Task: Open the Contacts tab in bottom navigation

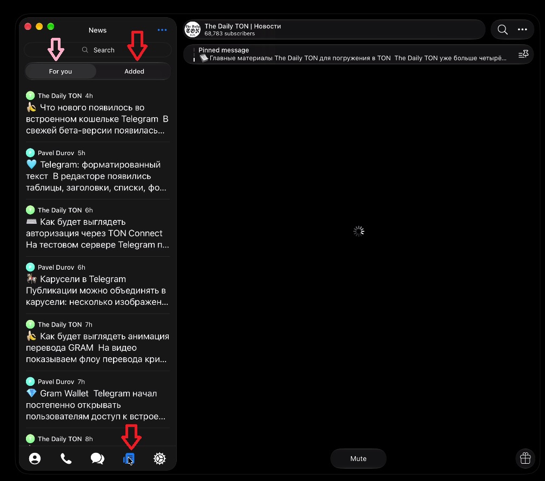Action: [x=35, y=458]
